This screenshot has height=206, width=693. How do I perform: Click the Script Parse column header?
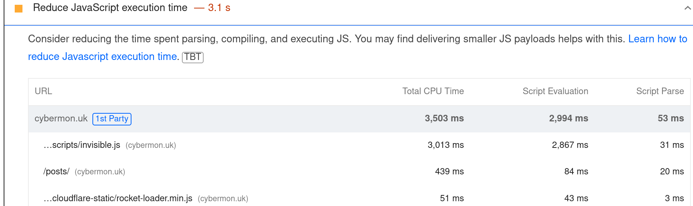point(659,91)
